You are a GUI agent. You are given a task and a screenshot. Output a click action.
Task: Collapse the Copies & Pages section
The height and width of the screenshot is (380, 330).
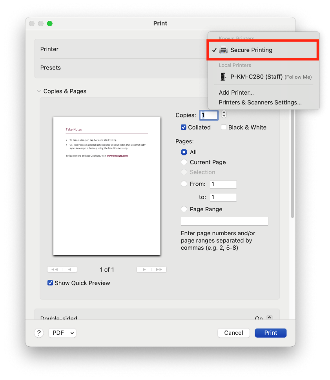click(39, 91)
